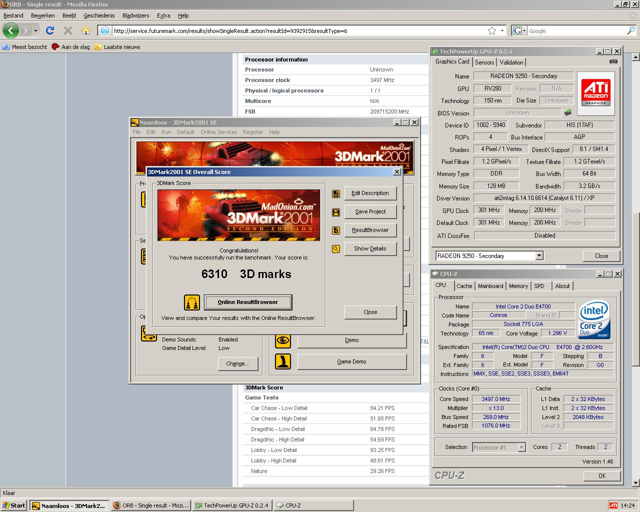Click the Firefox page vertical scrollbar
This screenshot has width=640, height=512.
coord(636,270)
